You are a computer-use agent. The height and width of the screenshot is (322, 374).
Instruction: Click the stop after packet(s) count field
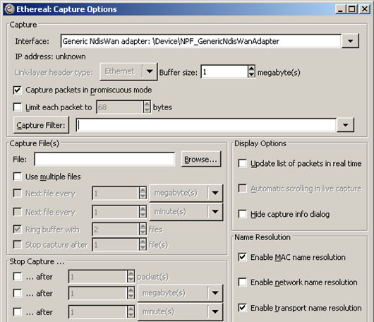click(98, 277)
